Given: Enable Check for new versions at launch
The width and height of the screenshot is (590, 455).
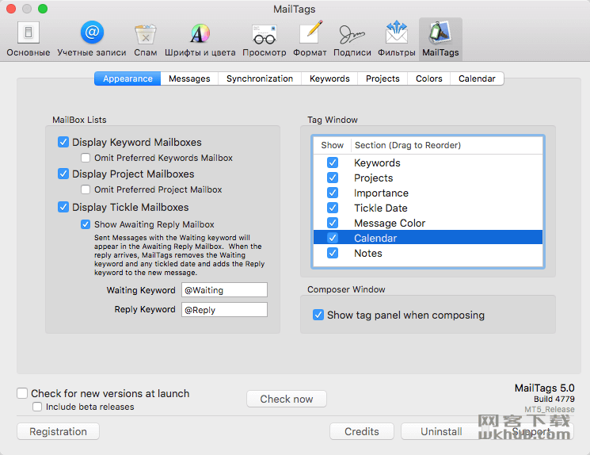Looking at the screenshot, I should pos(22,393).
